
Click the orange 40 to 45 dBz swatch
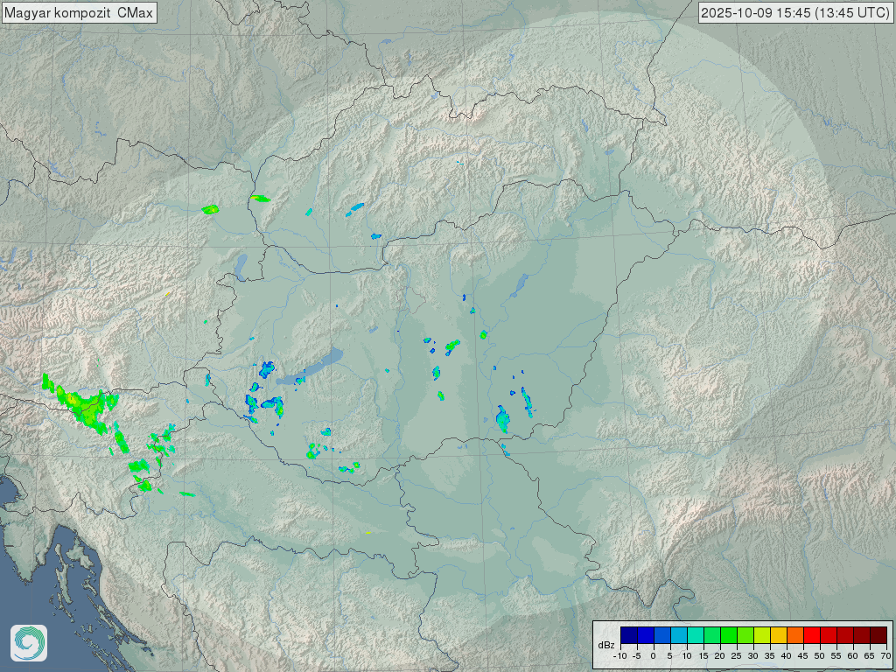click(x=794, y=635)
